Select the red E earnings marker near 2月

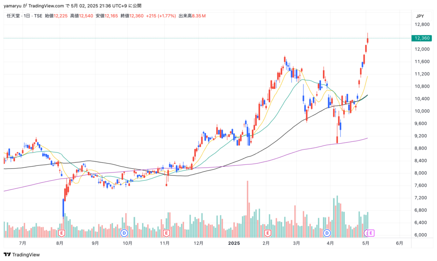pos(268,233)
